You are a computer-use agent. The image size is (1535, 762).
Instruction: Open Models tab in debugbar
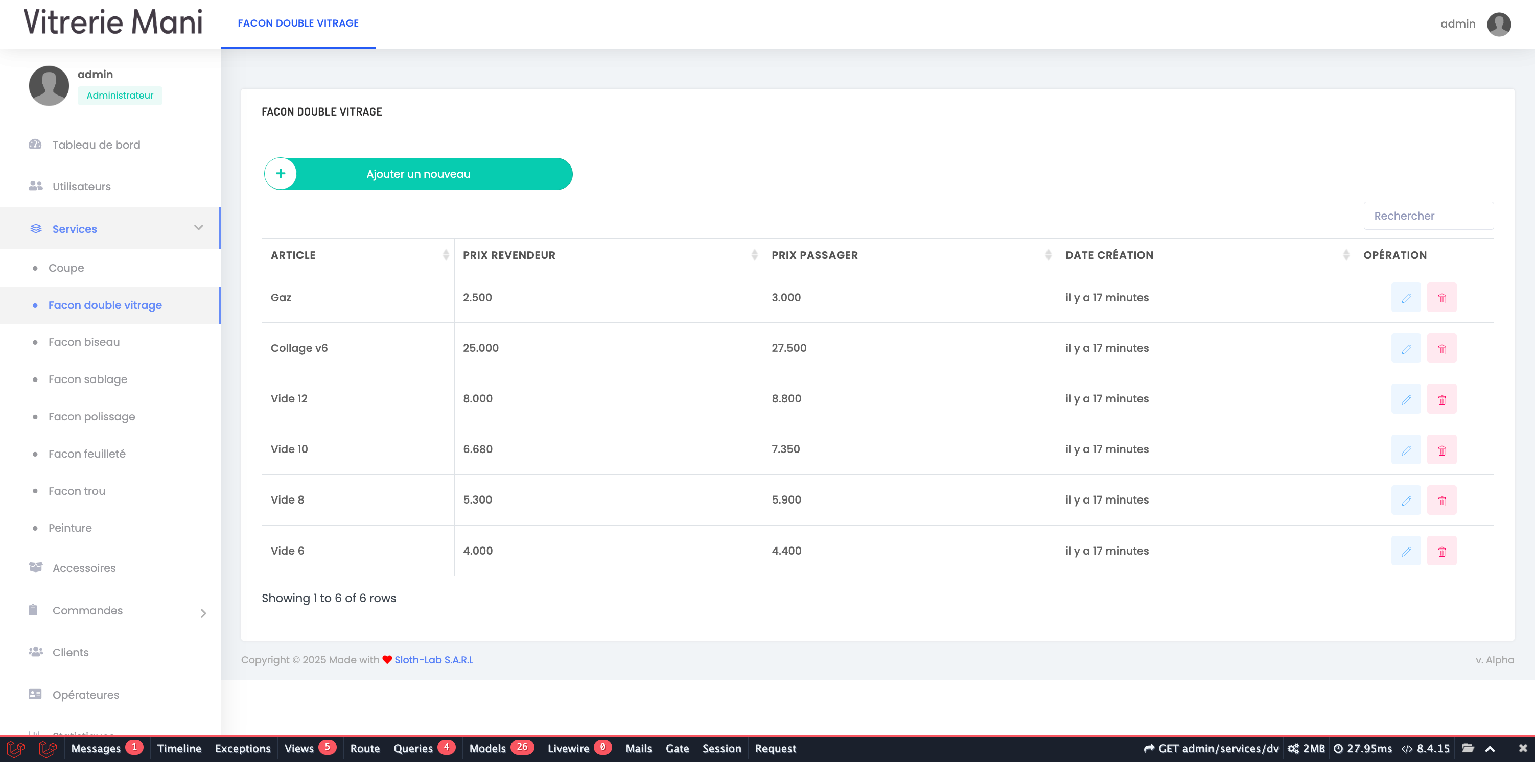[501, 748]
